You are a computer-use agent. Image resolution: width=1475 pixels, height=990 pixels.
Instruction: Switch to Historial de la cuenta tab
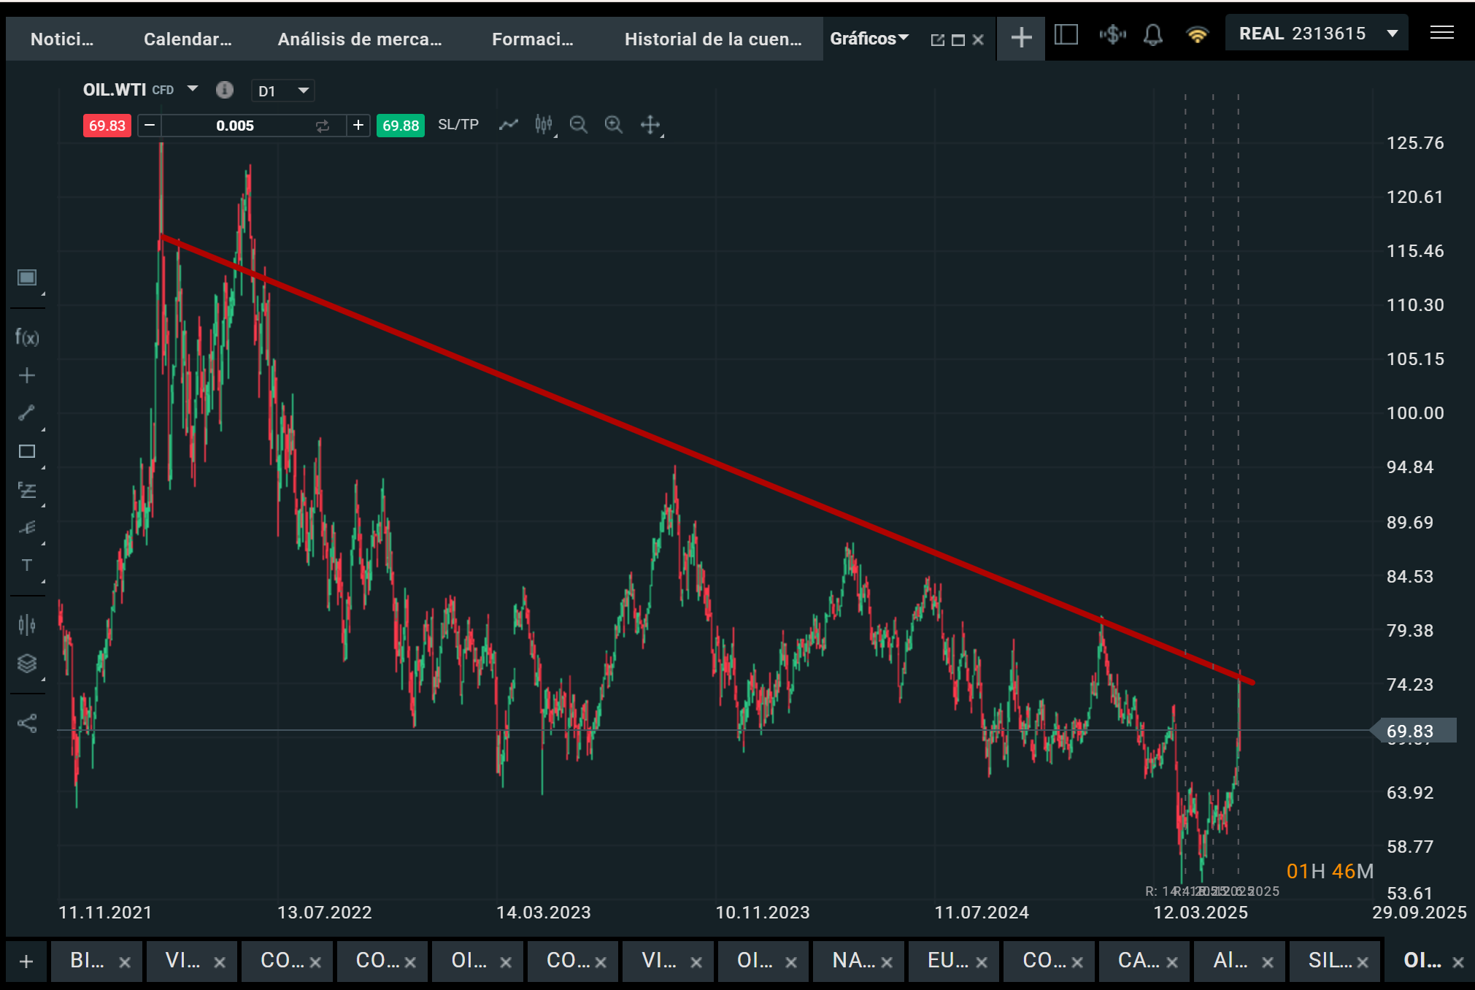[712, 39]
